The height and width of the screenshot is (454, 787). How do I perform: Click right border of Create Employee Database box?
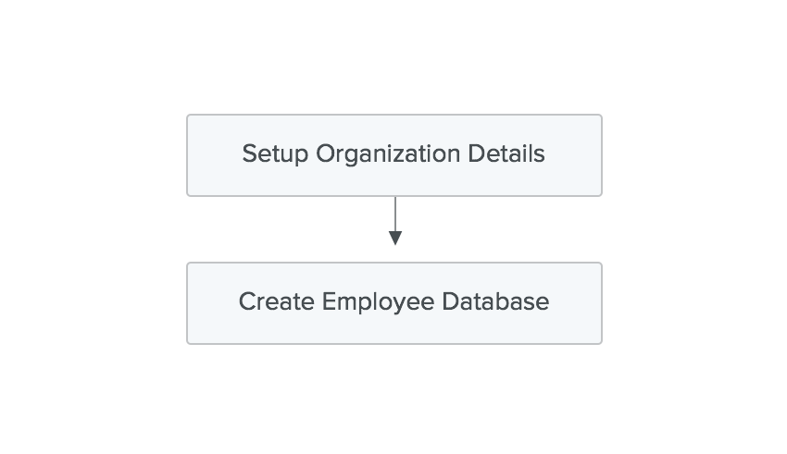pos(602,303)
